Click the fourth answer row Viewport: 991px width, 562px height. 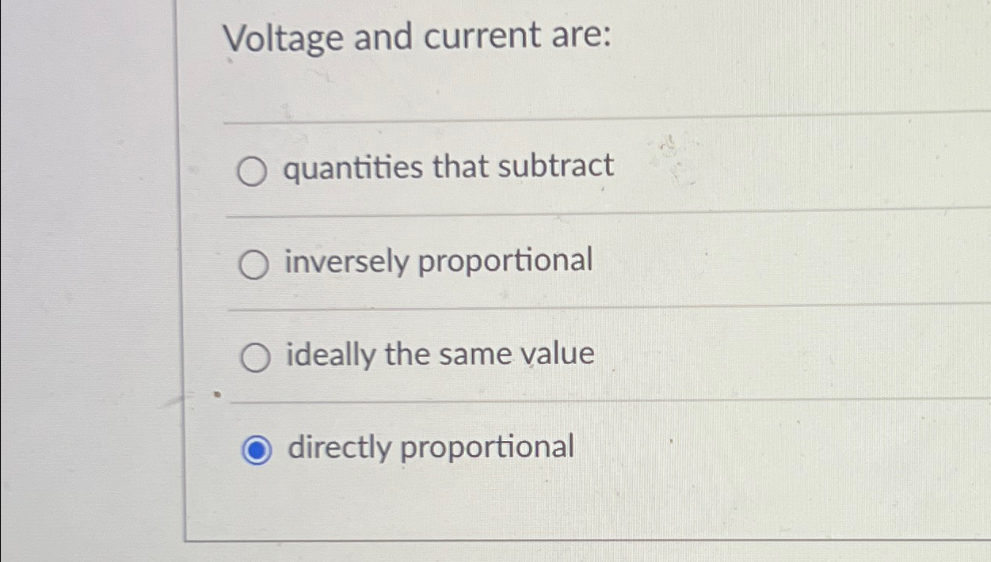(x=555, y=449)
